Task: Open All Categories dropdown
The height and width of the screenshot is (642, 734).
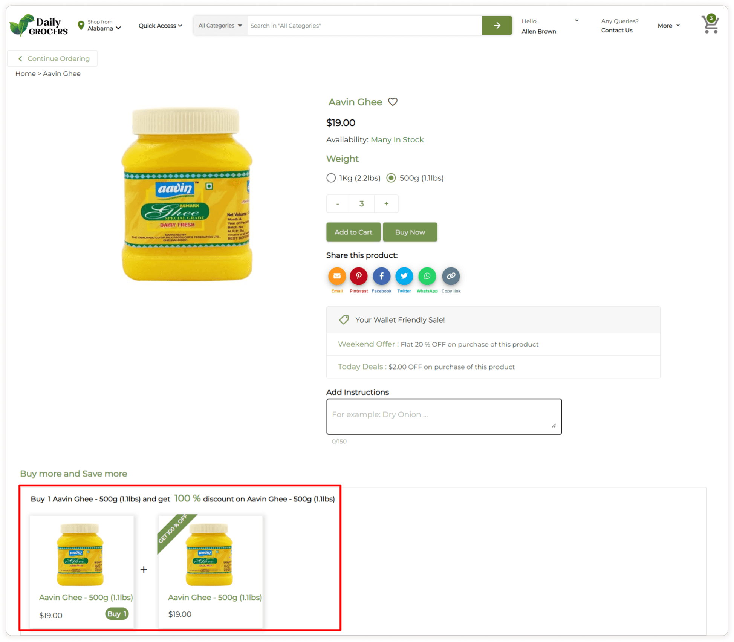Action: [x=220, y=25]
